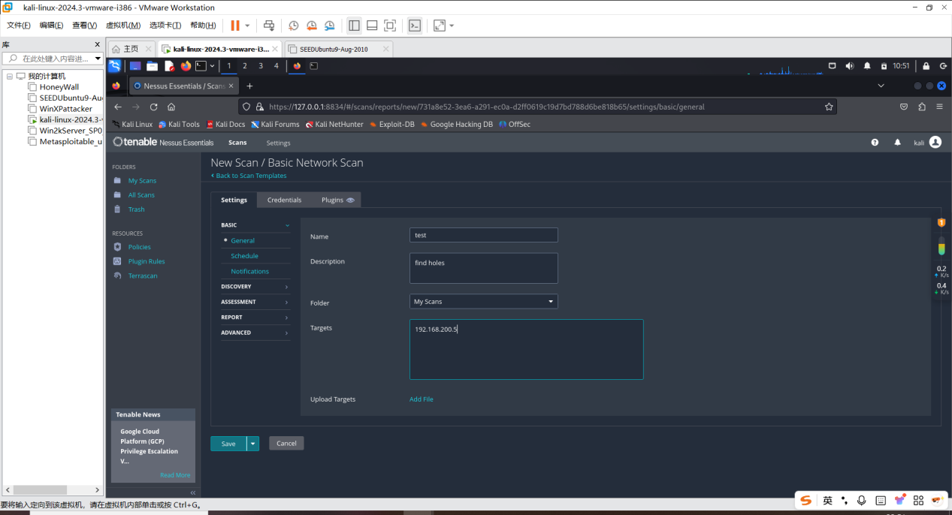Launch Firefox from the Kali panel launcher
This screenshot has width=952, height=515.
click(x=186, y=66)
